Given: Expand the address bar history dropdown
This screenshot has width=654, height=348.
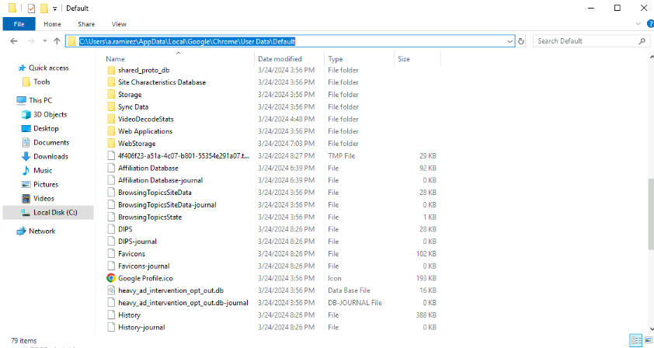Looking at the screenshot, I should (x=510, y=41).
